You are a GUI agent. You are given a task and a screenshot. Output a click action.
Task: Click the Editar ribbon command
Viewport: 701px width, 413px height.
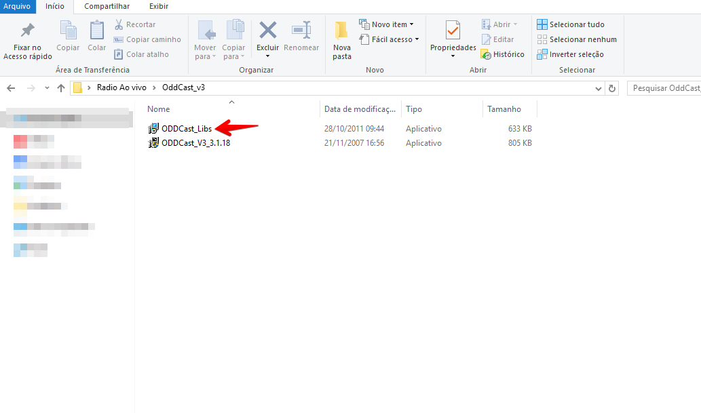[497, 39]
